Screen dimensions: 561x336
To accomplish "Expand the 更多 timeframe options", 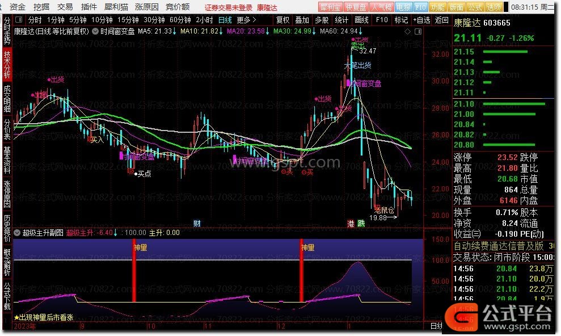I will pos(247,20).
